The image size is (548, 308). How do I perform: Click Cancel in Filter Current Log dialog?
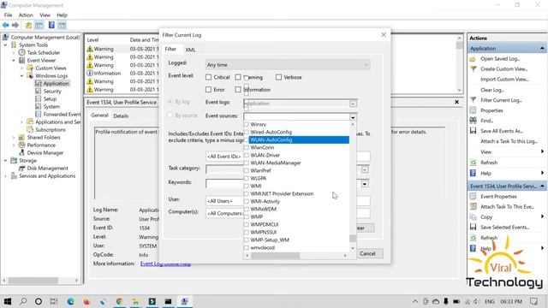click(367, 254)
